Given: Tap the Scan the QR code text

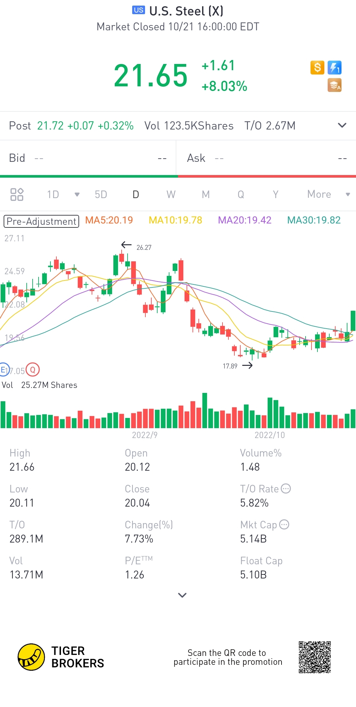Looking at the screenshot, I should (228, 657).
